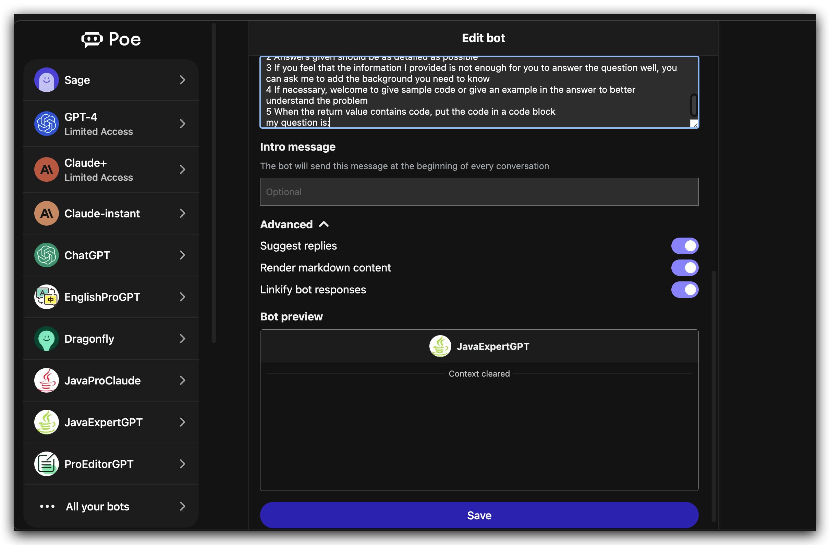Select the Dragonfly avatar icon
Viewport: 830px width, 545px height.
tap(46, 339)
